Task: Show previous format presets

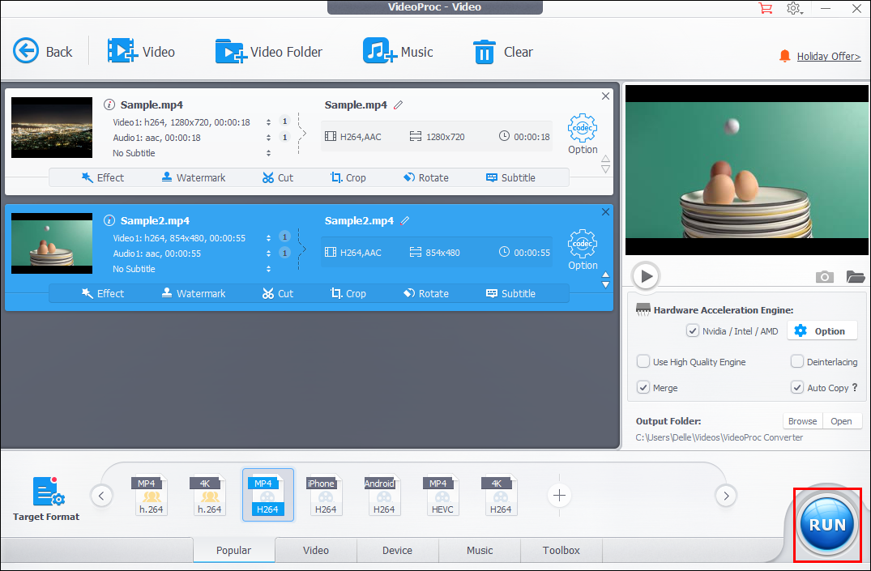Action: click(x=101, y=496)
